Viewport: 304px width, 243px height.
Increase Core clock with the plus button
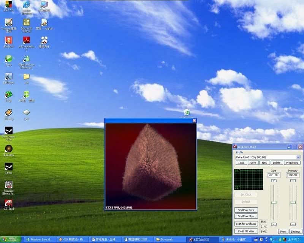[274, 181]
